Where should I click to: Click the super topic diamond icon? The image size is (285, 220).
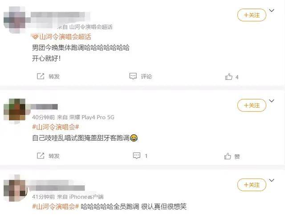[x=35, y=37]
